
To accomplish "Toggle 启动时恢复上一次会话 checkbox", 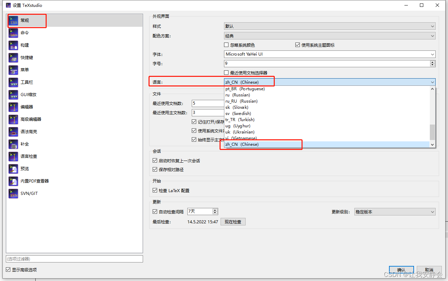I will [155, 161].
